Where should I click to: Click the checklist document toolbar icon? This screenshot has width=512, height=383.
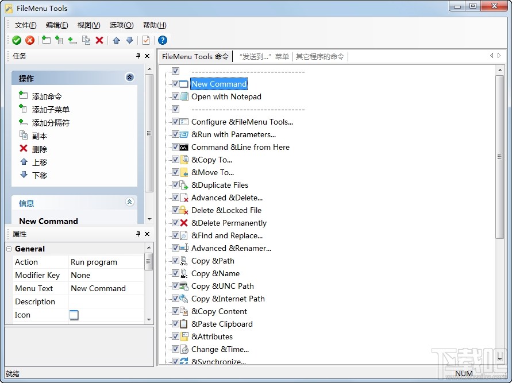(x=146, y=40)
